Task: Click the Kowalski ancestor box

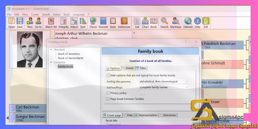Action: pyautogui.click(x=222, y=84)
